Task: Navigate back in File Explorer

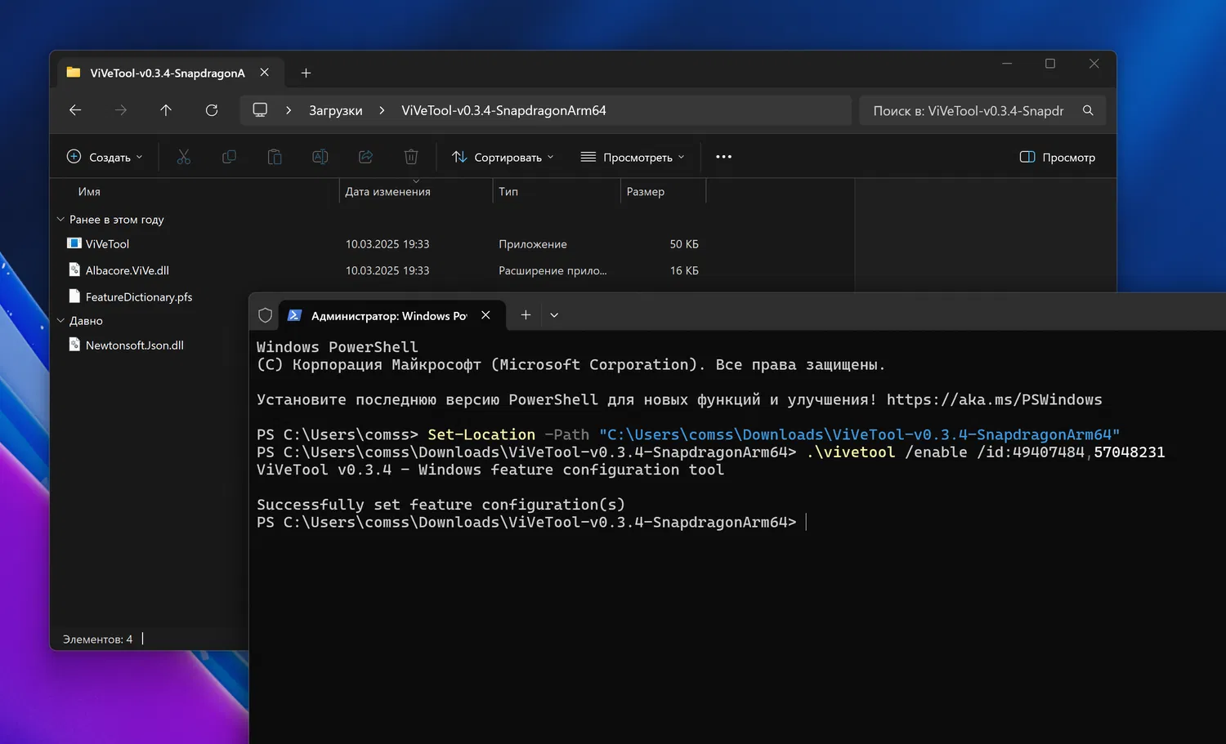Action: tap(75, 110)
